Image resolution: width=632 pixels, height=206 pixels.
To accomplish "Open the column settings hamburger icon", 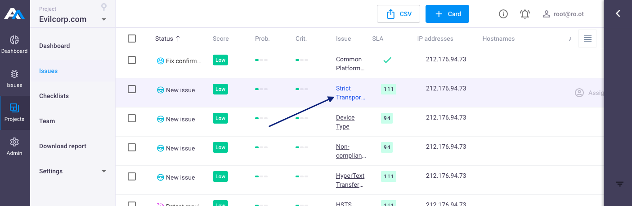I will [587, 39].
